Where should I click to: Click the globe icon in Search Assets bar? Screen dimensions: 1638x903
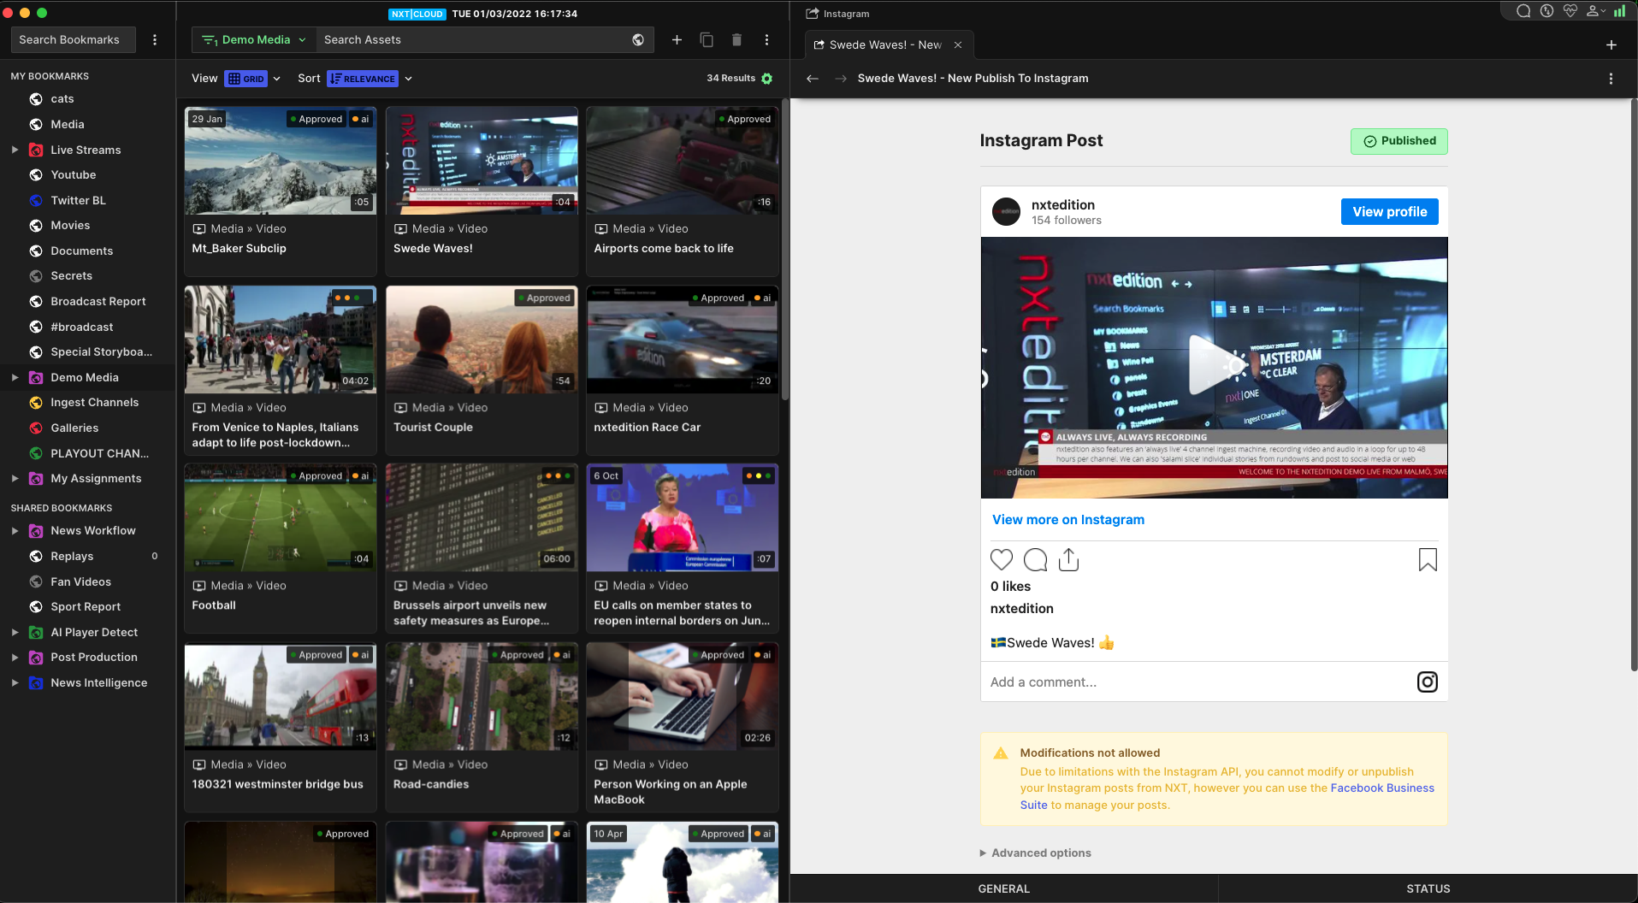click(638, 39)
